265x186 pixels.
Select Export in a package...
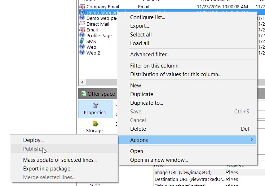point(48,169)
